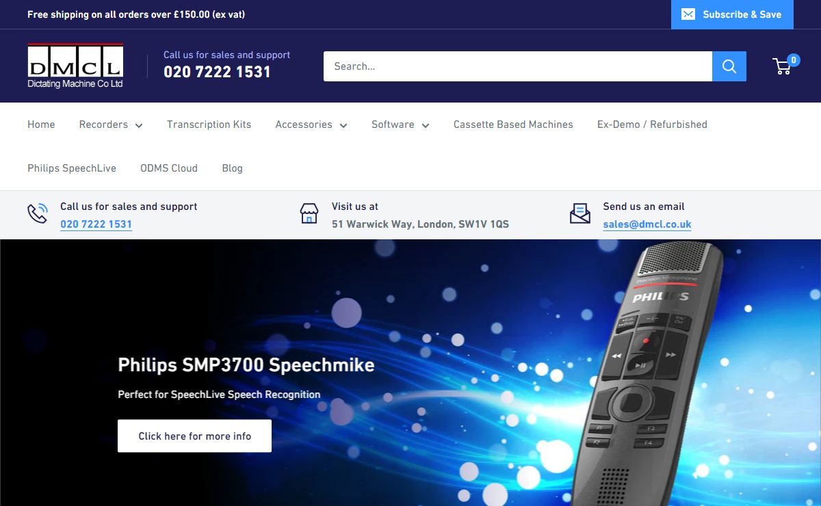
Task: Open Transcription Kits menu item
Action: click(209, 124)
